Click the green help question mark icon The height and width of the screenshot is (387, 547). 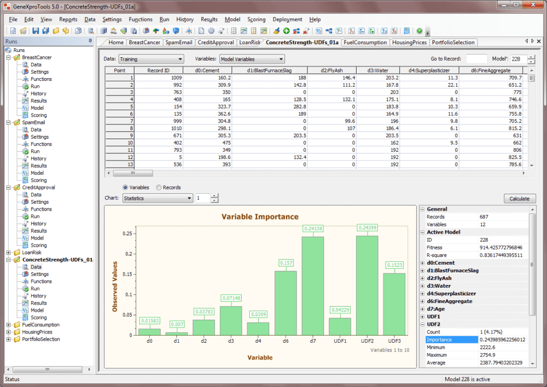419,31
